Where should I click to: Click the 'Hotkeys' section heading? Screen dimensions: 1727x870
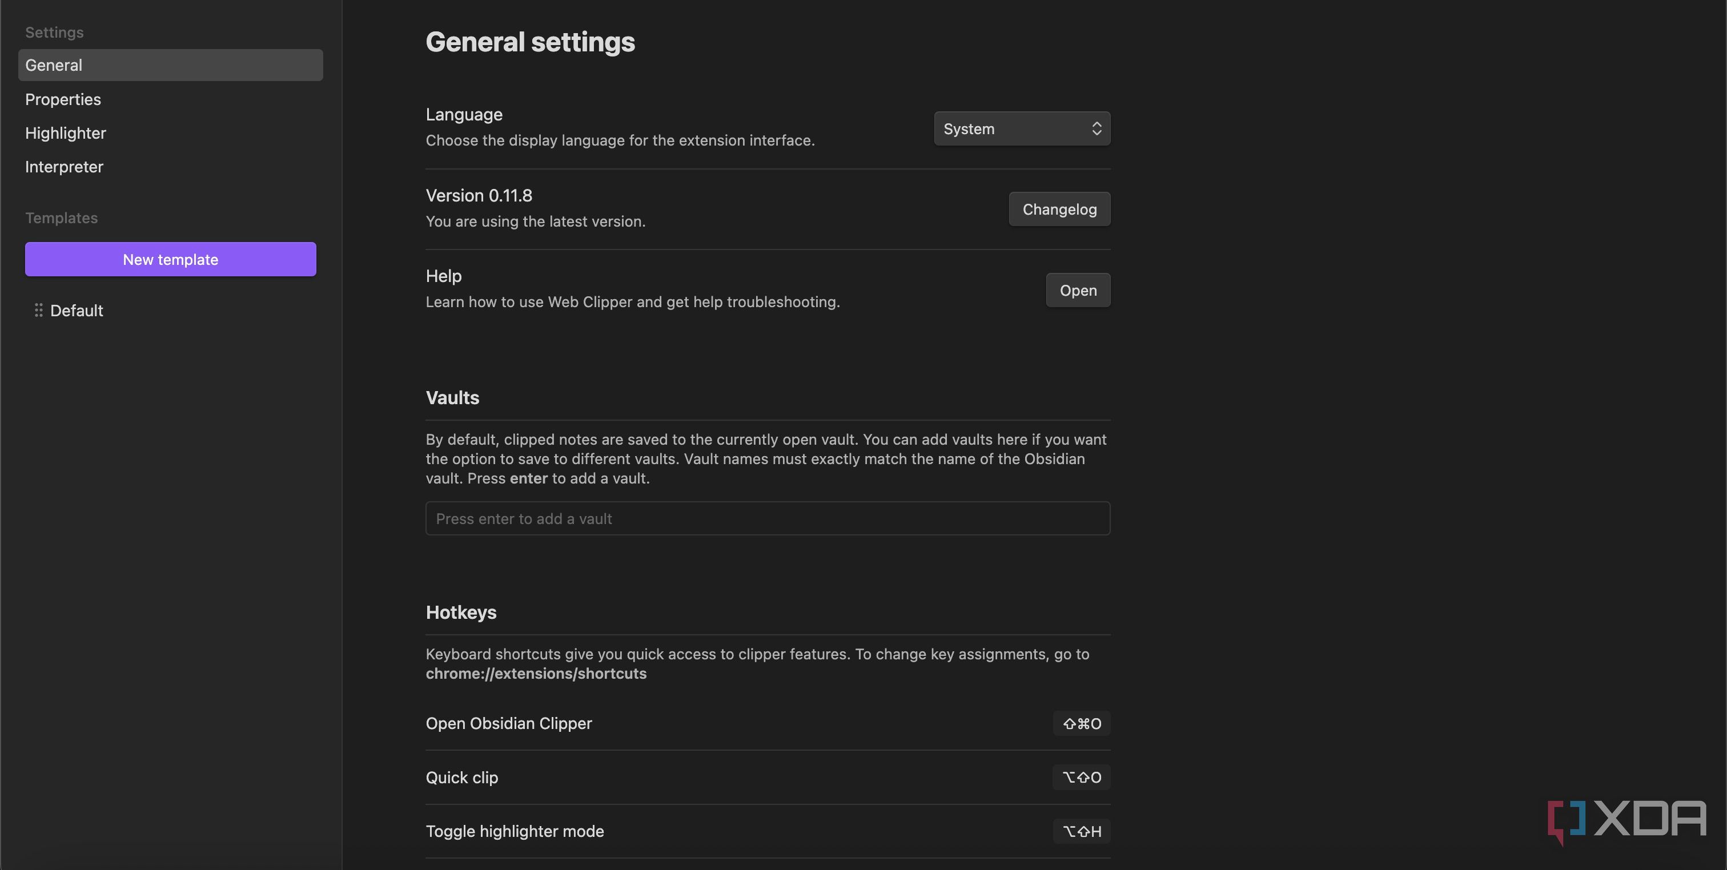pyautogui.click(x=461, y=612)
